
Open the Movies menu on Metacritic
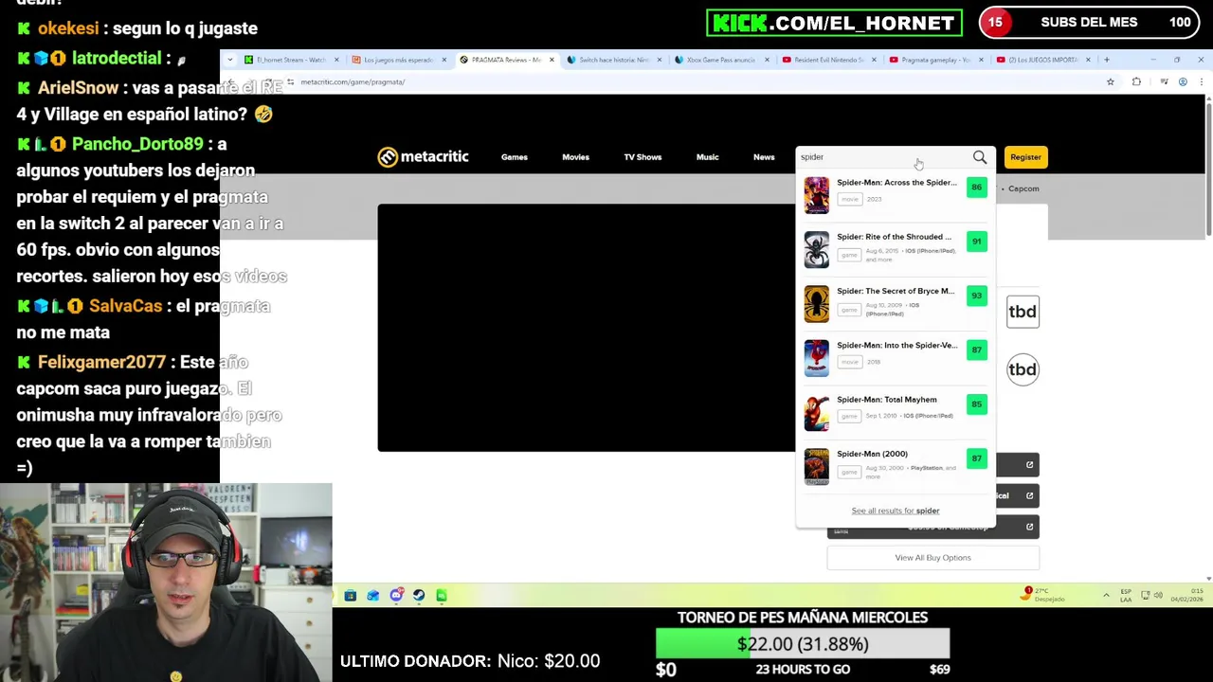[575, 157]
